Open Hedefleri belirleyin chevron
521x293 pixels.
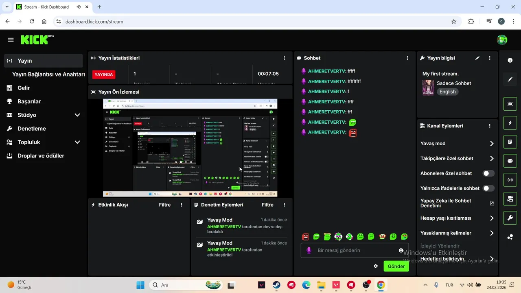pos(492,259)
